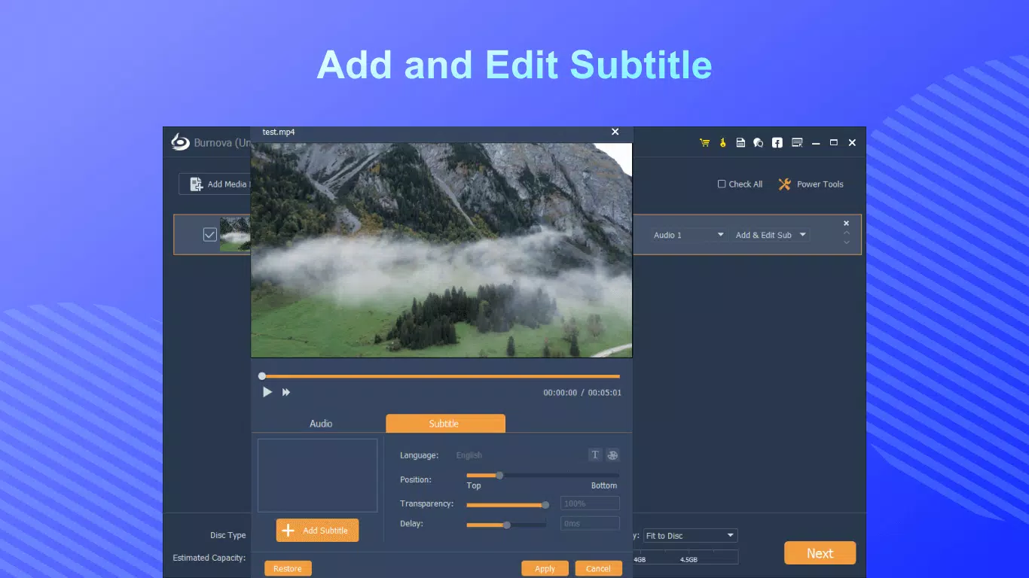Click the Top label under Position

coord(474,485)
